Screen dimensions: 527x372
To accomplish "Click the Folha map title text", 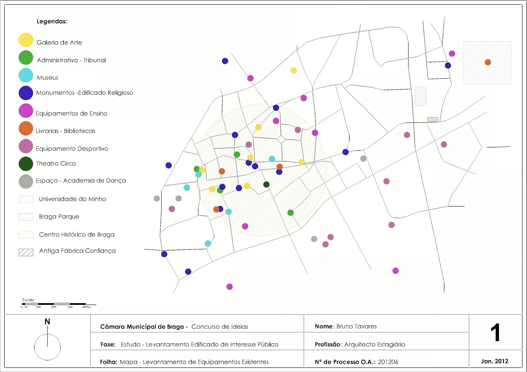I will coord(184,362).
